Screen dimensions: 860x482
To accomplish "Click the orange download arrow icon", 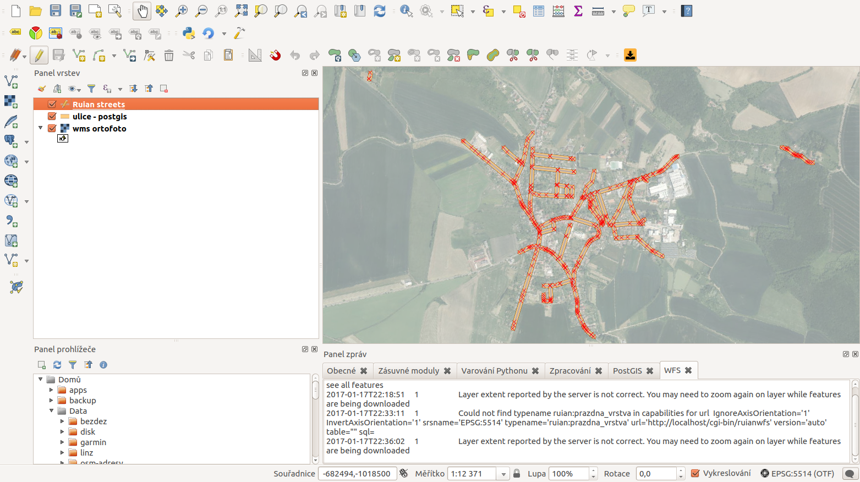I will pos(631,55).
